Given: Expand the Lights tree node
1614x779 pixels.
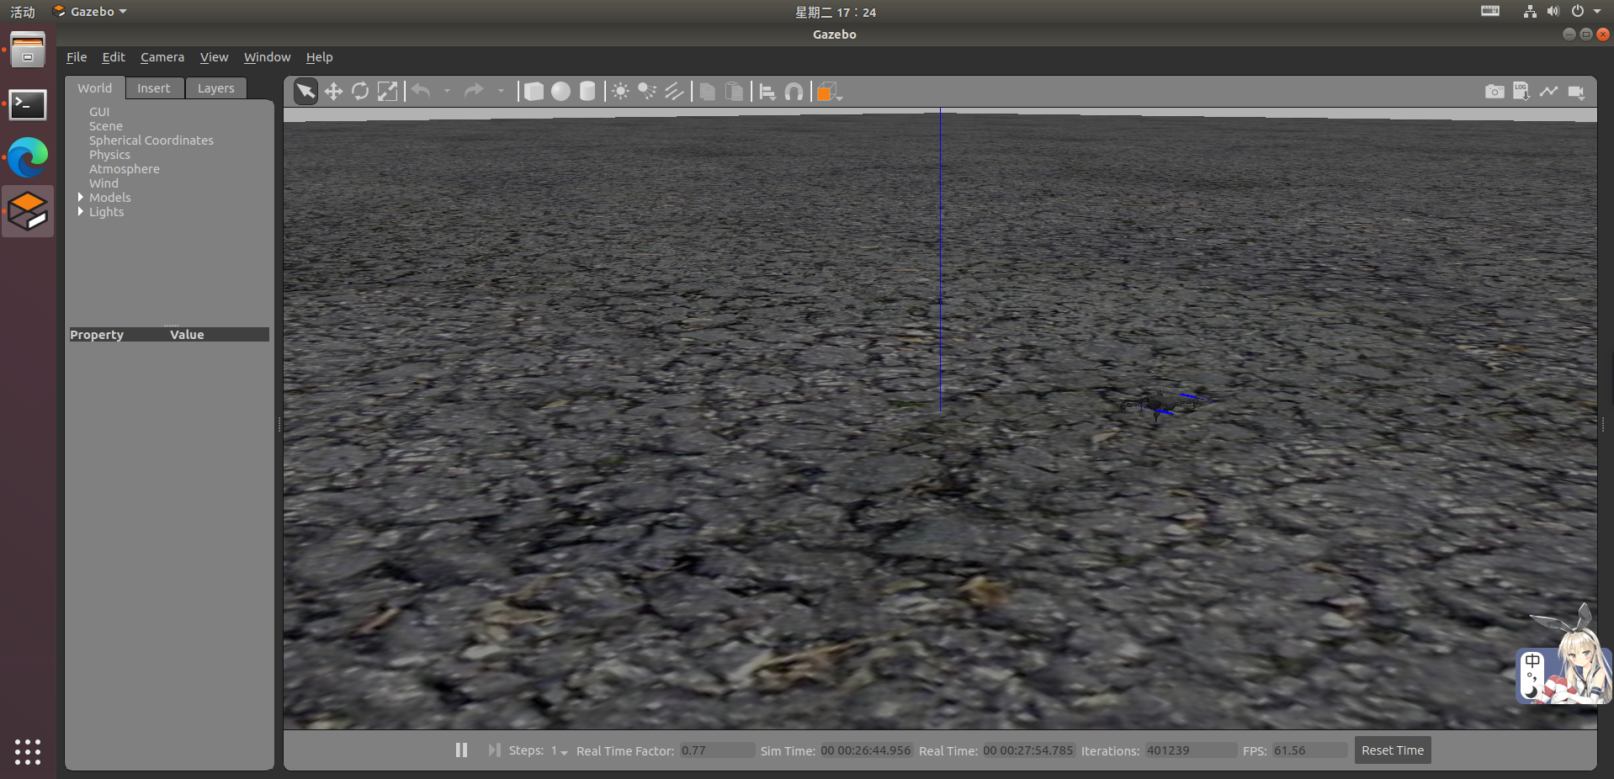Looking at the screenshot, I should [81, 211].
